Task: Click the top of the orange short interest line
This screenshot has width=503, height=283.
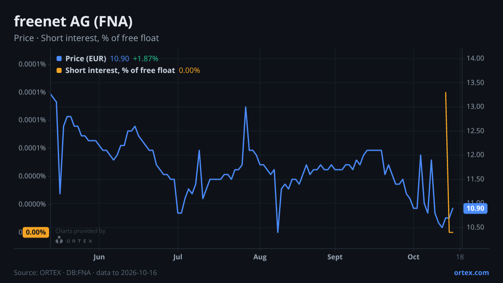Action: [446, 93]
